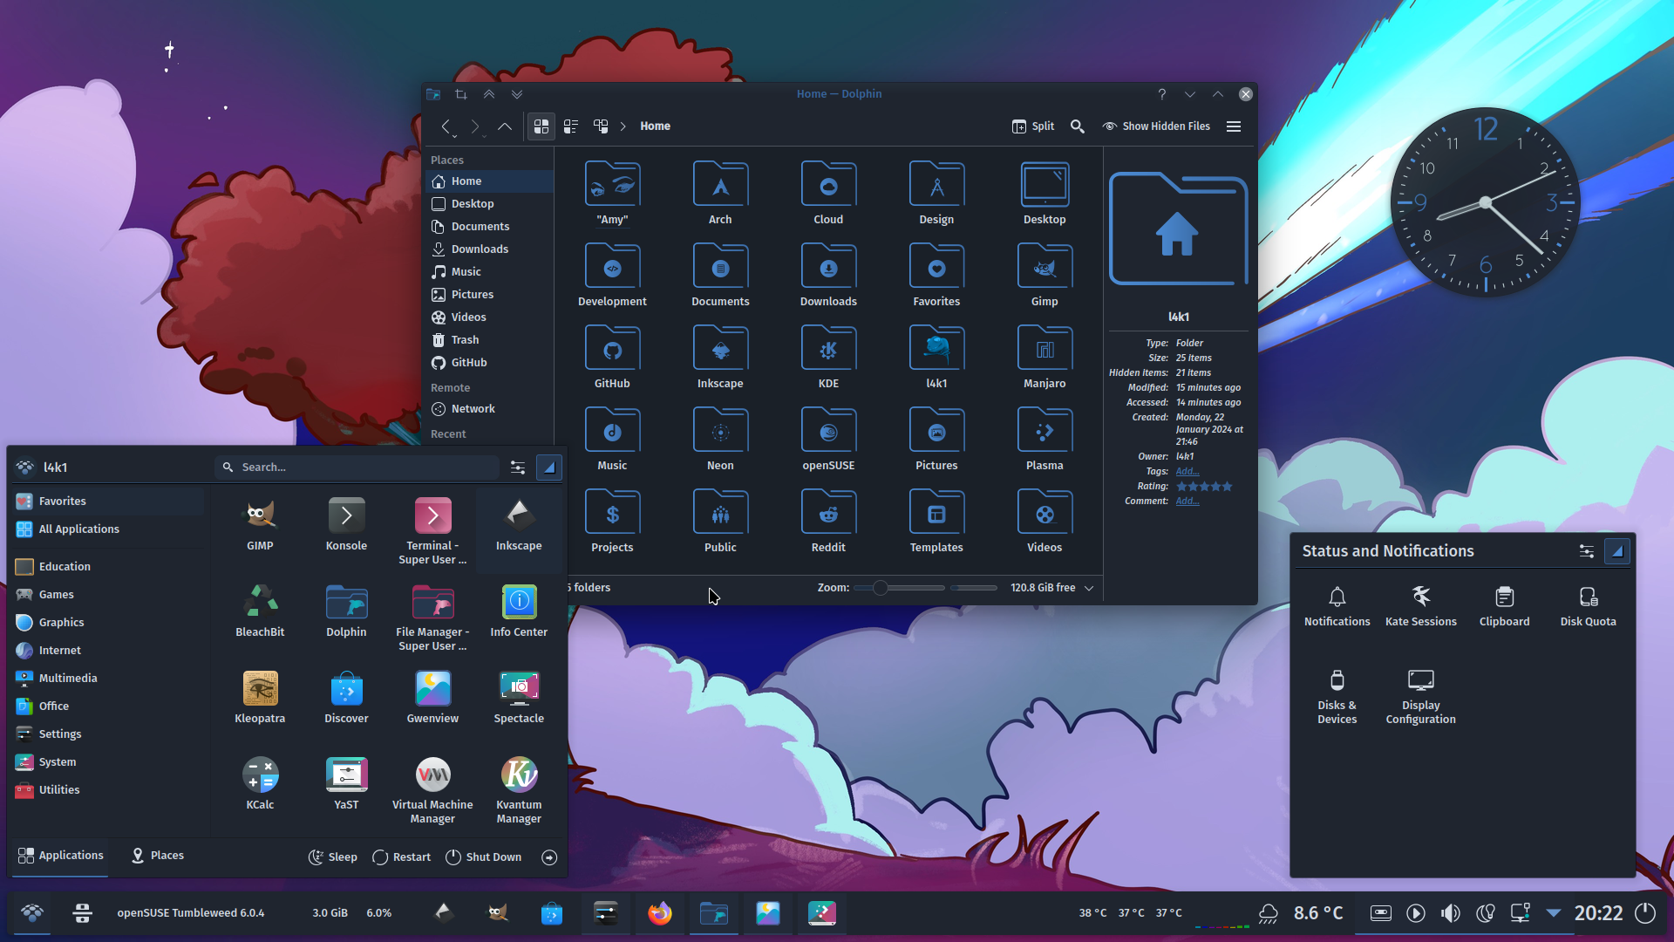Image resolution: width=1674 pixels, height=942 pixels.
Task: Click the Dolphin search magnifier icon
Action: 1078,126
